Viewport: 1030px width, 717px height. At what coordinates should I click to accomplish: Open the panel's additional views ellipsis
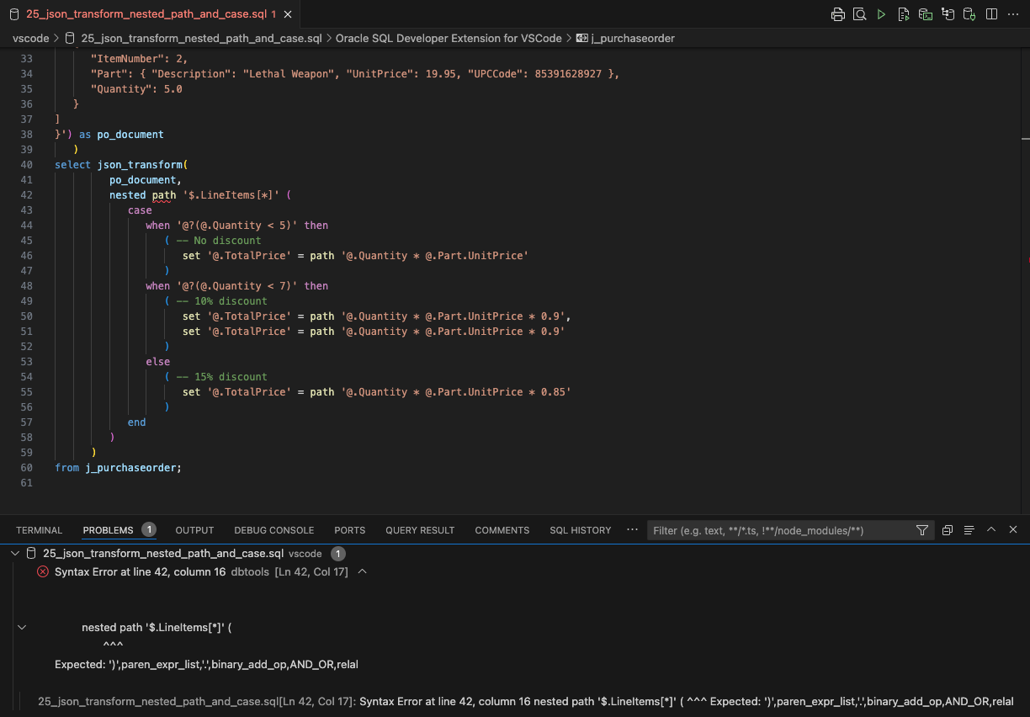(x=632, y=530)
